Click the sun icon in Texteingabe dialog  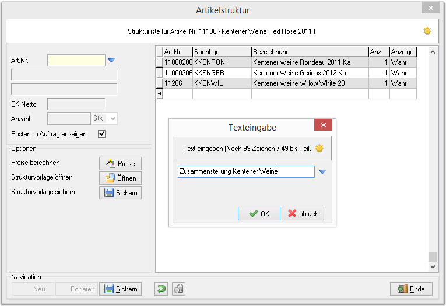click(x=319, y=148)
